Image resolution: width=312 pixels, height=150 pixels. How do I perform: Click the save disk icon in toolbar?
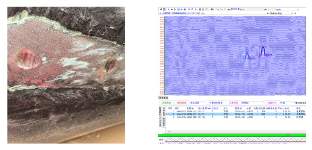pyautogui.click(x=164, y=9)
